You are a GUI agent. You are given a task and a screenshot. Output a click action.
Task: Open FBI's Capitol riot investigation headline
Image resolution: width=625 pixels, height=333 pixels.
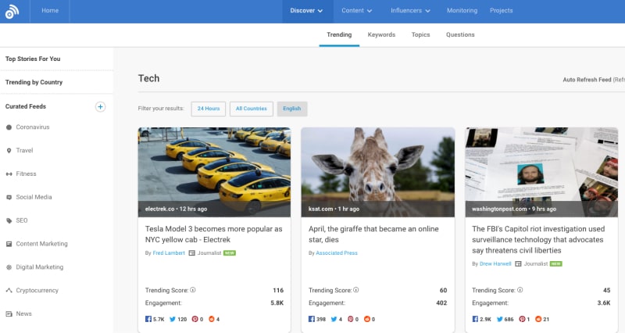tap(538, 240)
